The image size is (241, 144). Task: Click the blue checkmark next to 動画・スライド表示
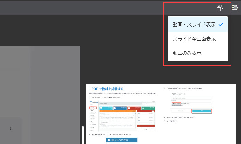pyautogui.click(x=221, y=24)
